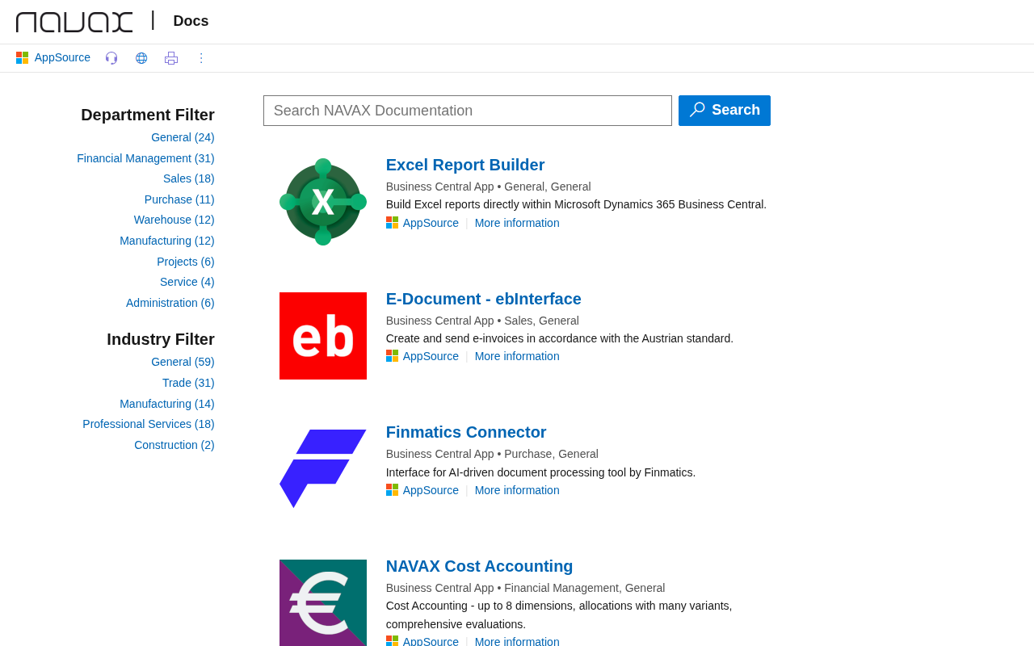Open the red eb E-Document icon
Viewport: 1034px width, 646px height.
323,336
